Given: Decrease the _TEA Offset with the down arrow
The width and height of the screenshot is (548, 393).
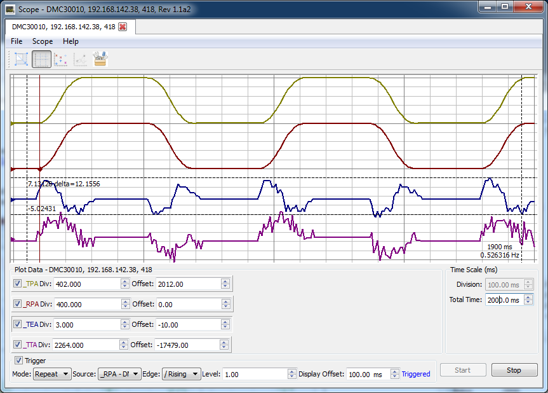Looking at the screenshot, I should click(x=225, y=327).
